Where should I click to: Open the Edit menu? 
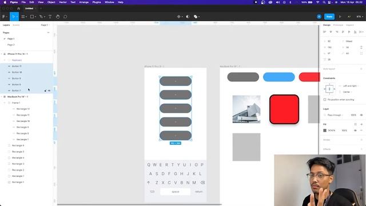[x=32, y=2]
